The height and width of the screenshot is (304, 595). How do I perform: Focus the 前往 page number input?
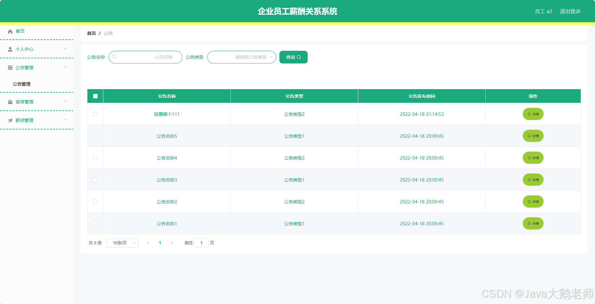202,243
